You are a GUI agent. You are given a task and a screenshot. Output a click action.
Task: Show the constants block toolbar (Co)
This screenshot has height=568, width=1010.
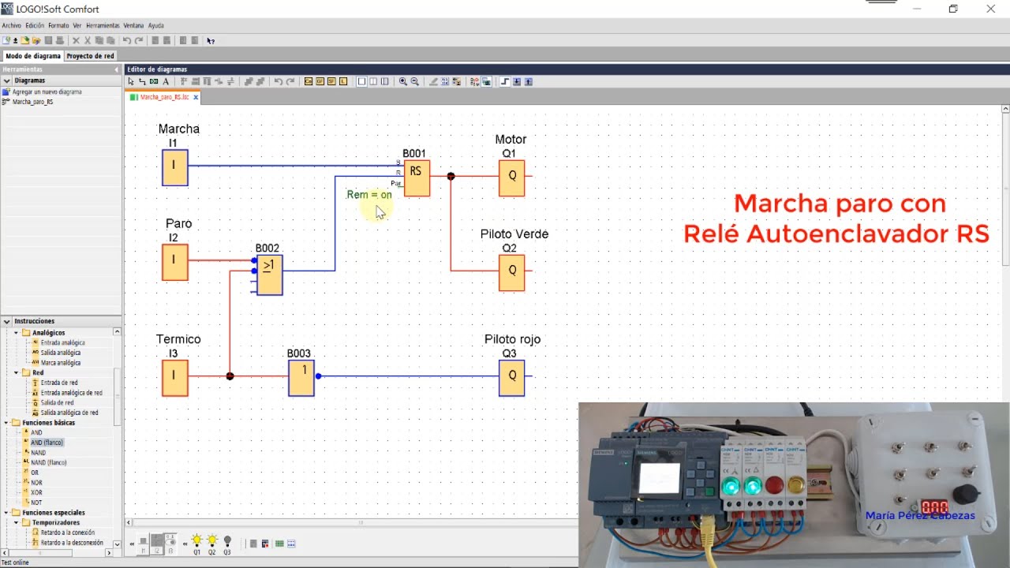coord(309,81)
